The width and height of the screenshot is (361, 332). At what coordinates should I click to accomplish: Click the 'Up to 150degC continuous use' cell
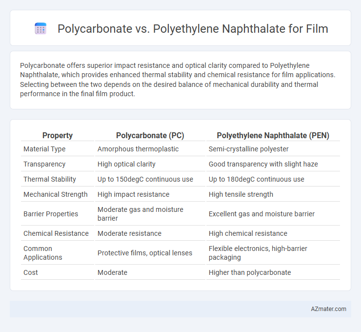[145, 179]
